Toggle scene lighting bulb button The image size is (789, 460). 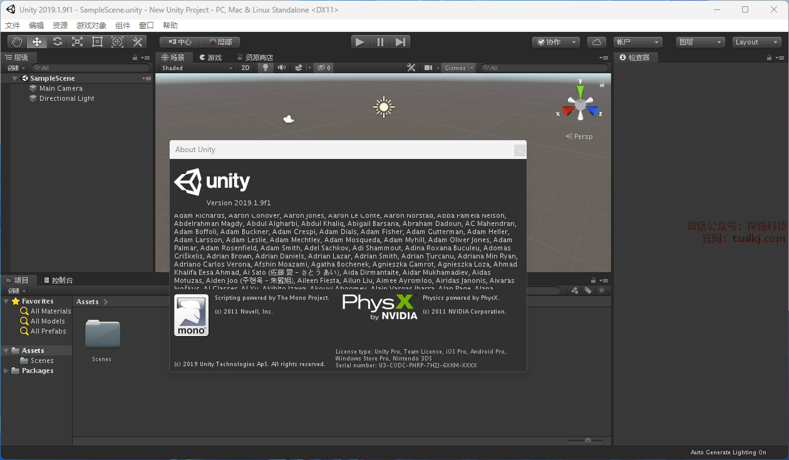(x=266, y=68)
